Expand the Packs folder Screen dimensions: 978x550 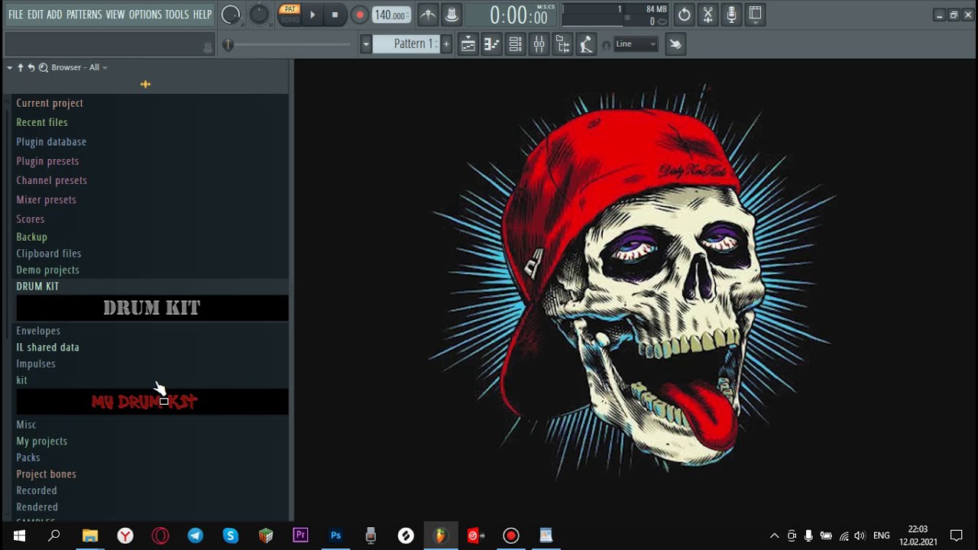tap(28, 458)
